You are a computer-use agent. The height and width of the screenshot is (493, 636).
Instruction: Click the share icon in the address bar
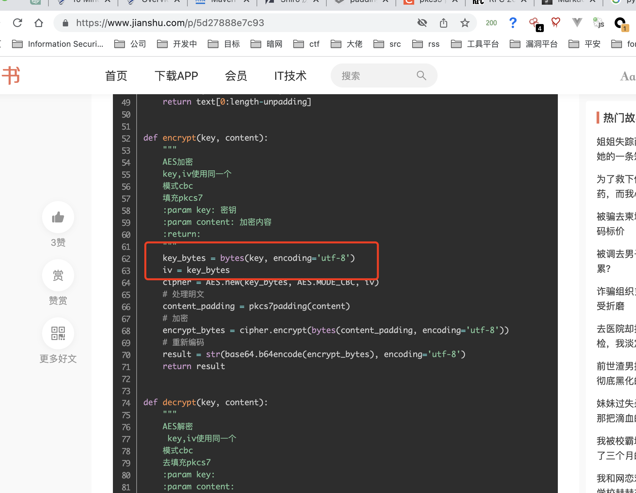444,23
